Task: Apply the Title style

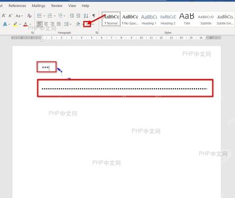Action: click(x=187, y=19)
